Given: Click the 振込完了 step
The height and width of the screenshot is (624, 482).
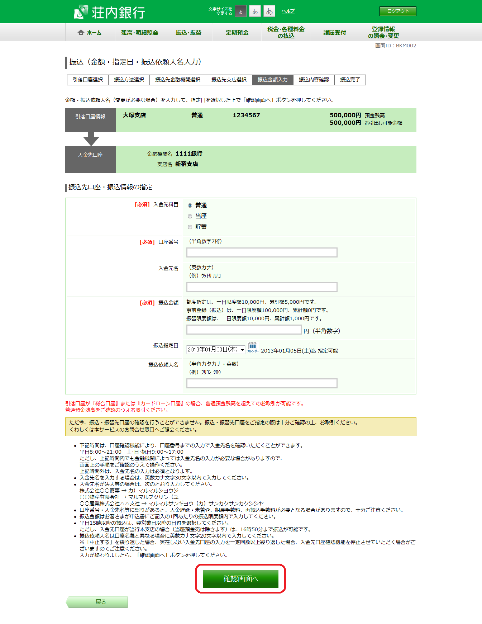Looking at the screenshot, I should 350,80.
